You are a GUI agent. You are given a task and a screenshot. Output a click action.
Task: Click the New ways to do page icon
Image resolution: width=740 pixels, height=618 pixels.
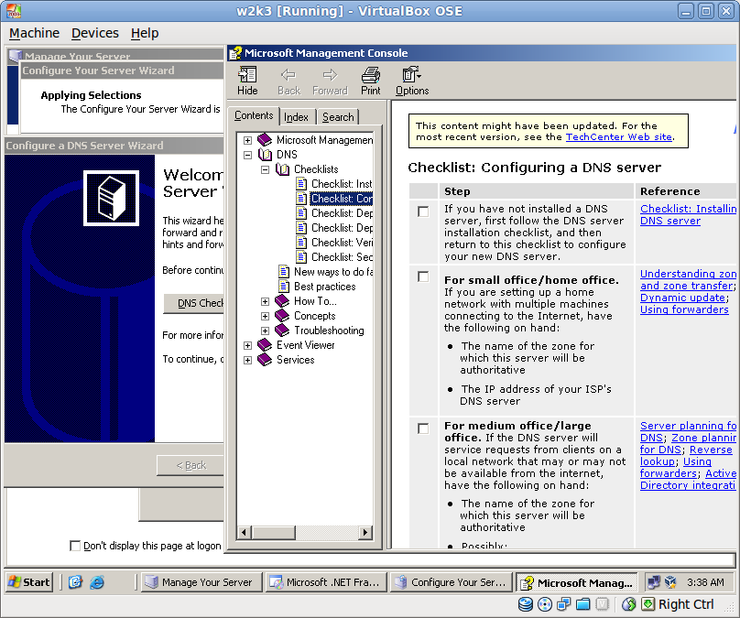284,272
